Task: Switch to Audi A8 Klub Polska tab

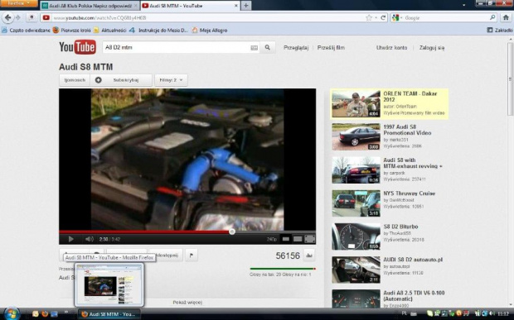Action: pos(87,6)
